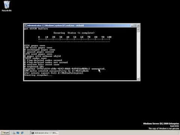Image resolution: width=180 pixels, height=135 pixels.
Task: Maximize the command prompt window
Action: (x=135, y=25)
